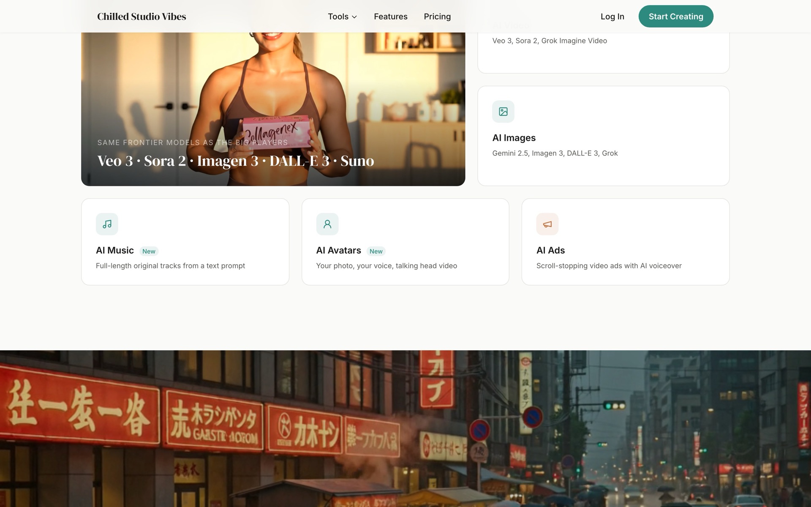Click the AI Images picture icon
The width and height of the screenshot is (811, 507).
click(503, 112)
